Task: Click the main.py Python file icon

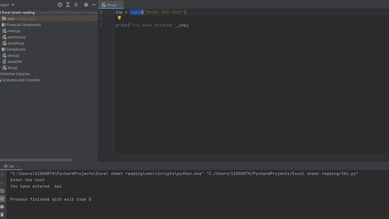Action: (x=4, y=31)
